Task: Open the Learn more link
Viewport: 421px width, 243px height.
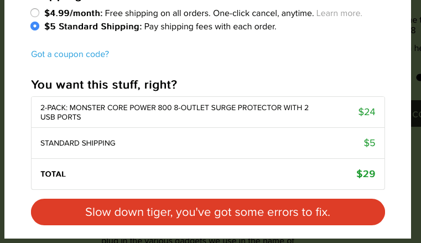Action: pyautogui.click(x=339, y=13)
